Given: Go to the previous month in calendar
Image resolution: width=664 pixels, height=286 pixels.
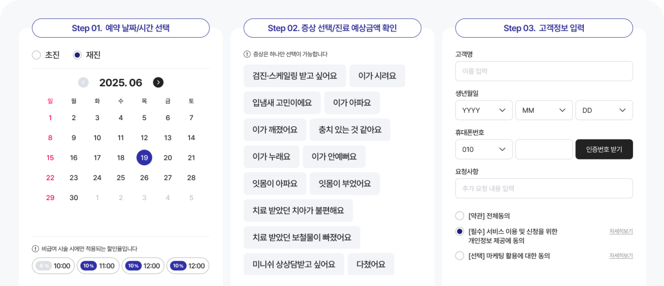Looking at the screenshot, I should coord(83,82).
